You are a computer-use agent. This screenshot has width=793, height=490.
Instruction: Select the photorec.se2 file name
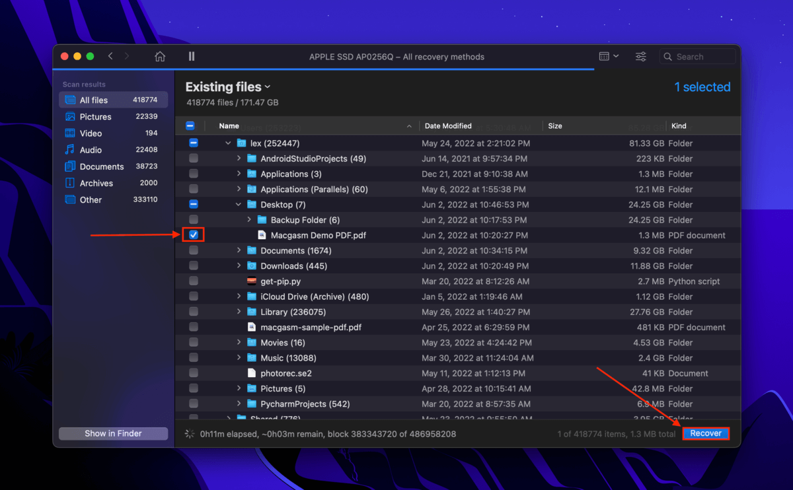(x=286, y=373)
